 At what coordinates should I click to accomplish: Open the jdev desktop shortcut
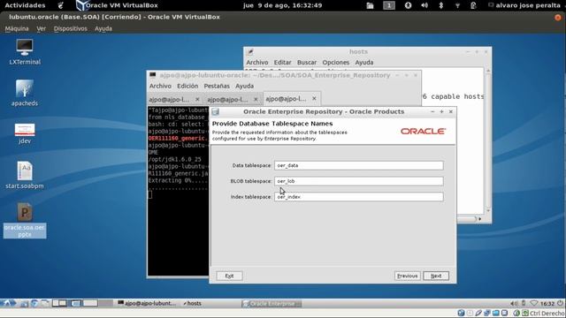(x=25, y=133)
